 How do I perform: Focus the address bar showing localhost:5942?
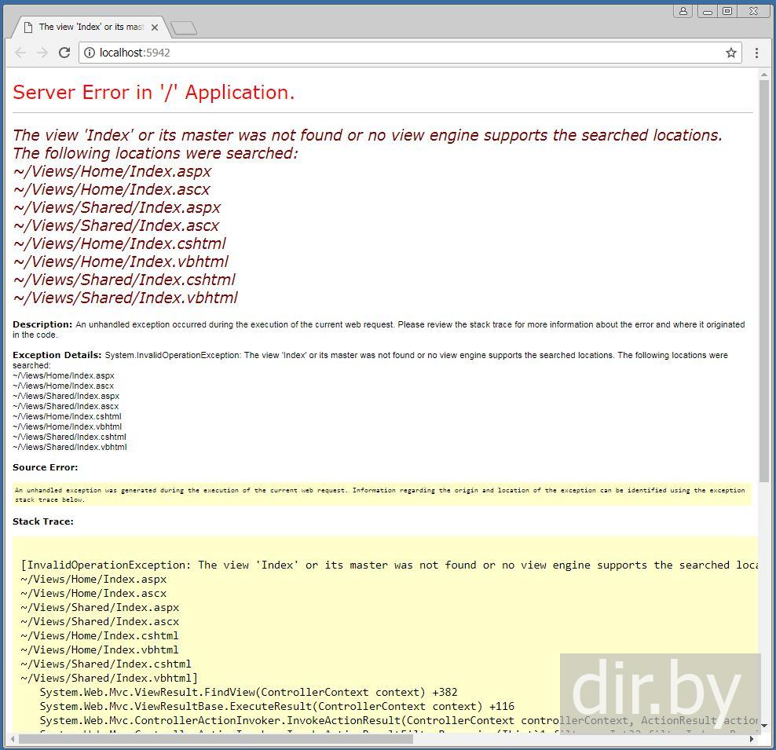pyautogui.click(x=393, y=53)
